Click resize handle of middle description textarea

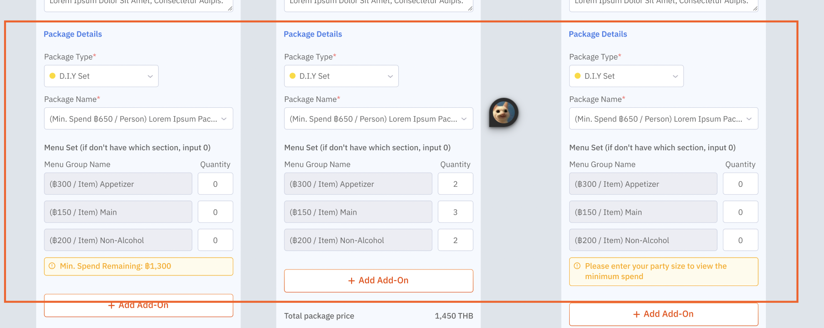470,8
